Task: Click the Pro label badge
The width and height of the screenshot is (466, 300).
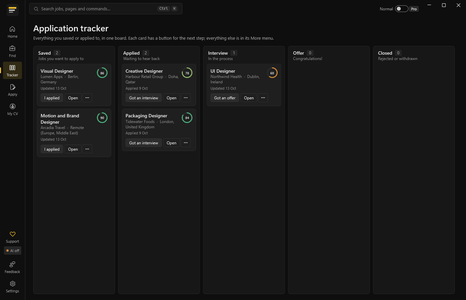Action: [x=414, y=9]
